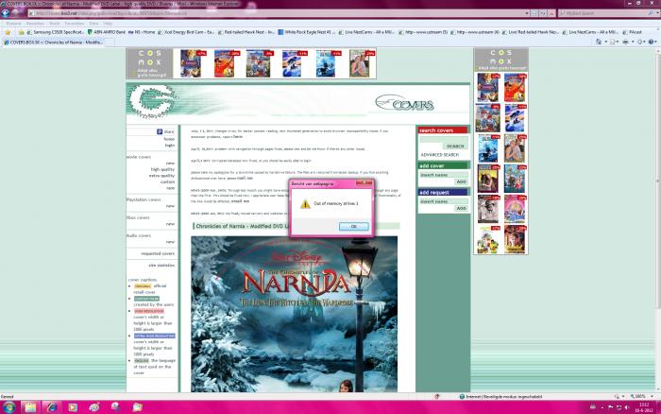The image size is (661, 414).
Task: Click the add cover name field
Action: click(x=444, y=175)
